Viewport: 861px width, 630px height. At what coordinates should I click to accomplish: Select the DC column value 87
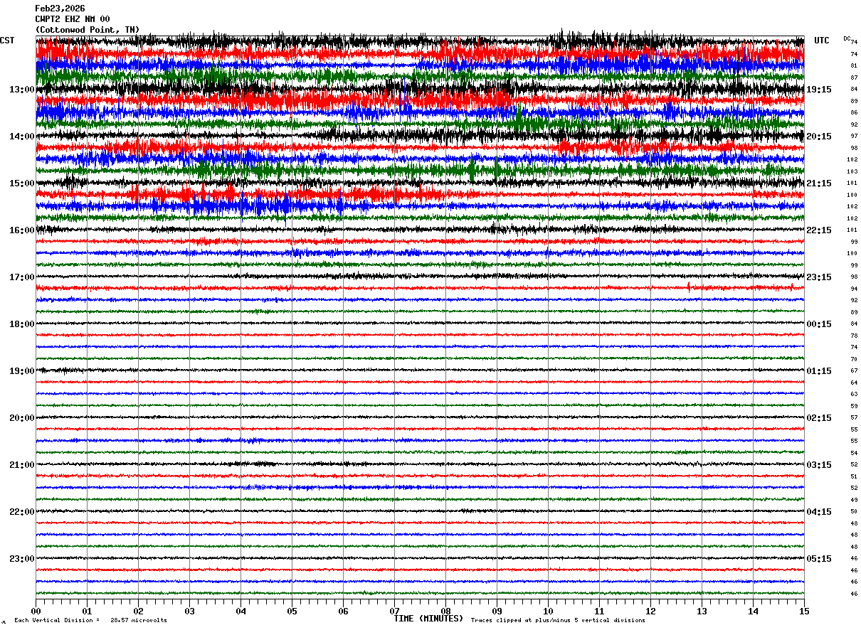[x=854, y=78]
